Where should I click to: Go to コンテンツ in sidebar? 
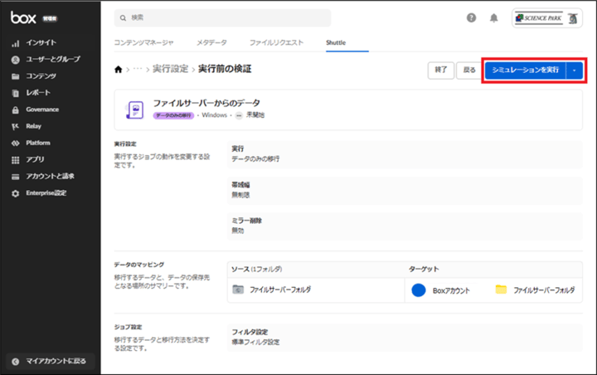(41, 76)
